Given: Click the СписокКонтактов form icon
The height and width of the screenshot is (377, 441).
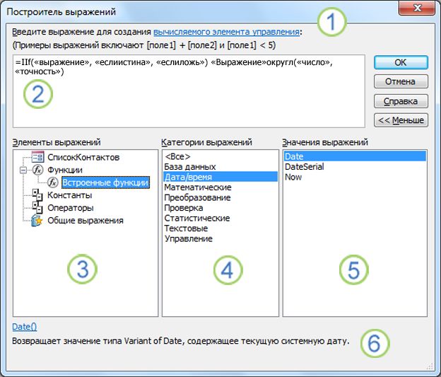Looking at the screenshot, I should [x=37, y=157].
